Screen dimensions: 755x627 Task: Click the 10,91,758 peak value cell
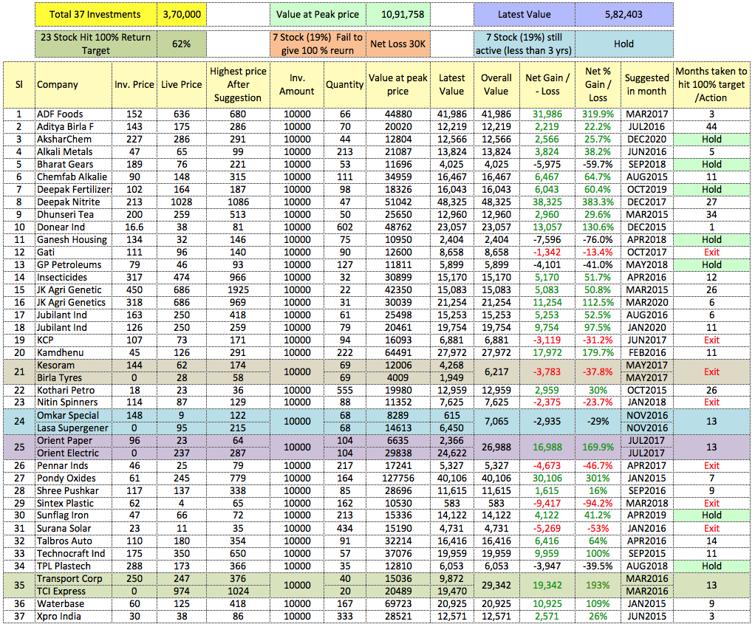tap(398, 15)
